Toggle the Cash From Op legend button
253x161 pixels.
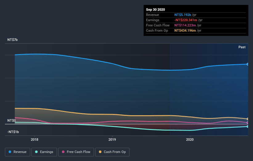click(x=112, y=152)
